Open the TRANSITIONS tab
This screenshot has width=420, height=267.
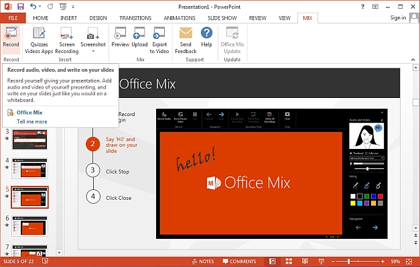135,18
